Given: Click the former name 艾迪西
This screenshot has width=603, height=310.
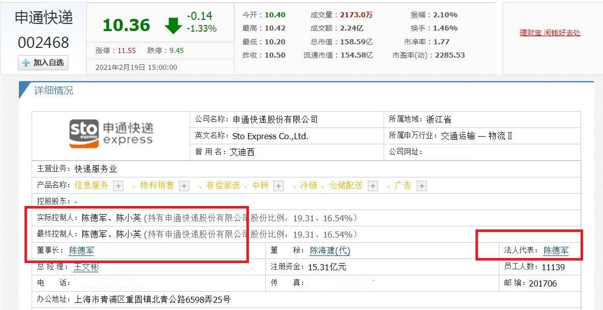Looking at the screenshot, I should 242,152.
